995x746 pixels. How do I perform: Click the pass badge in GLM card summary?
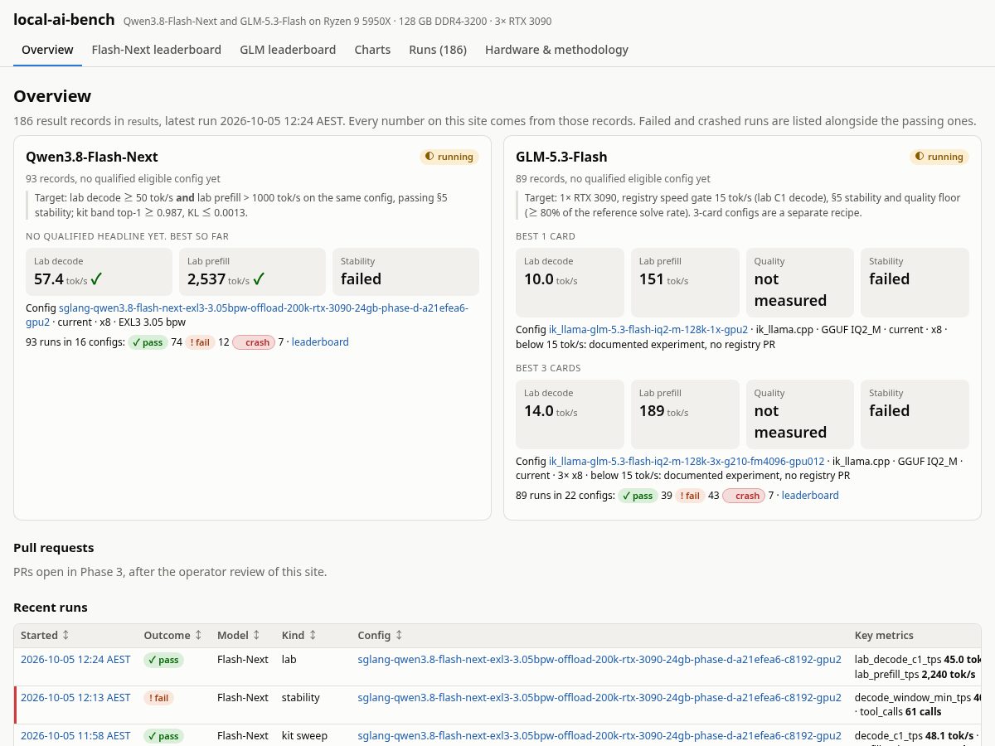click(638, 496)
